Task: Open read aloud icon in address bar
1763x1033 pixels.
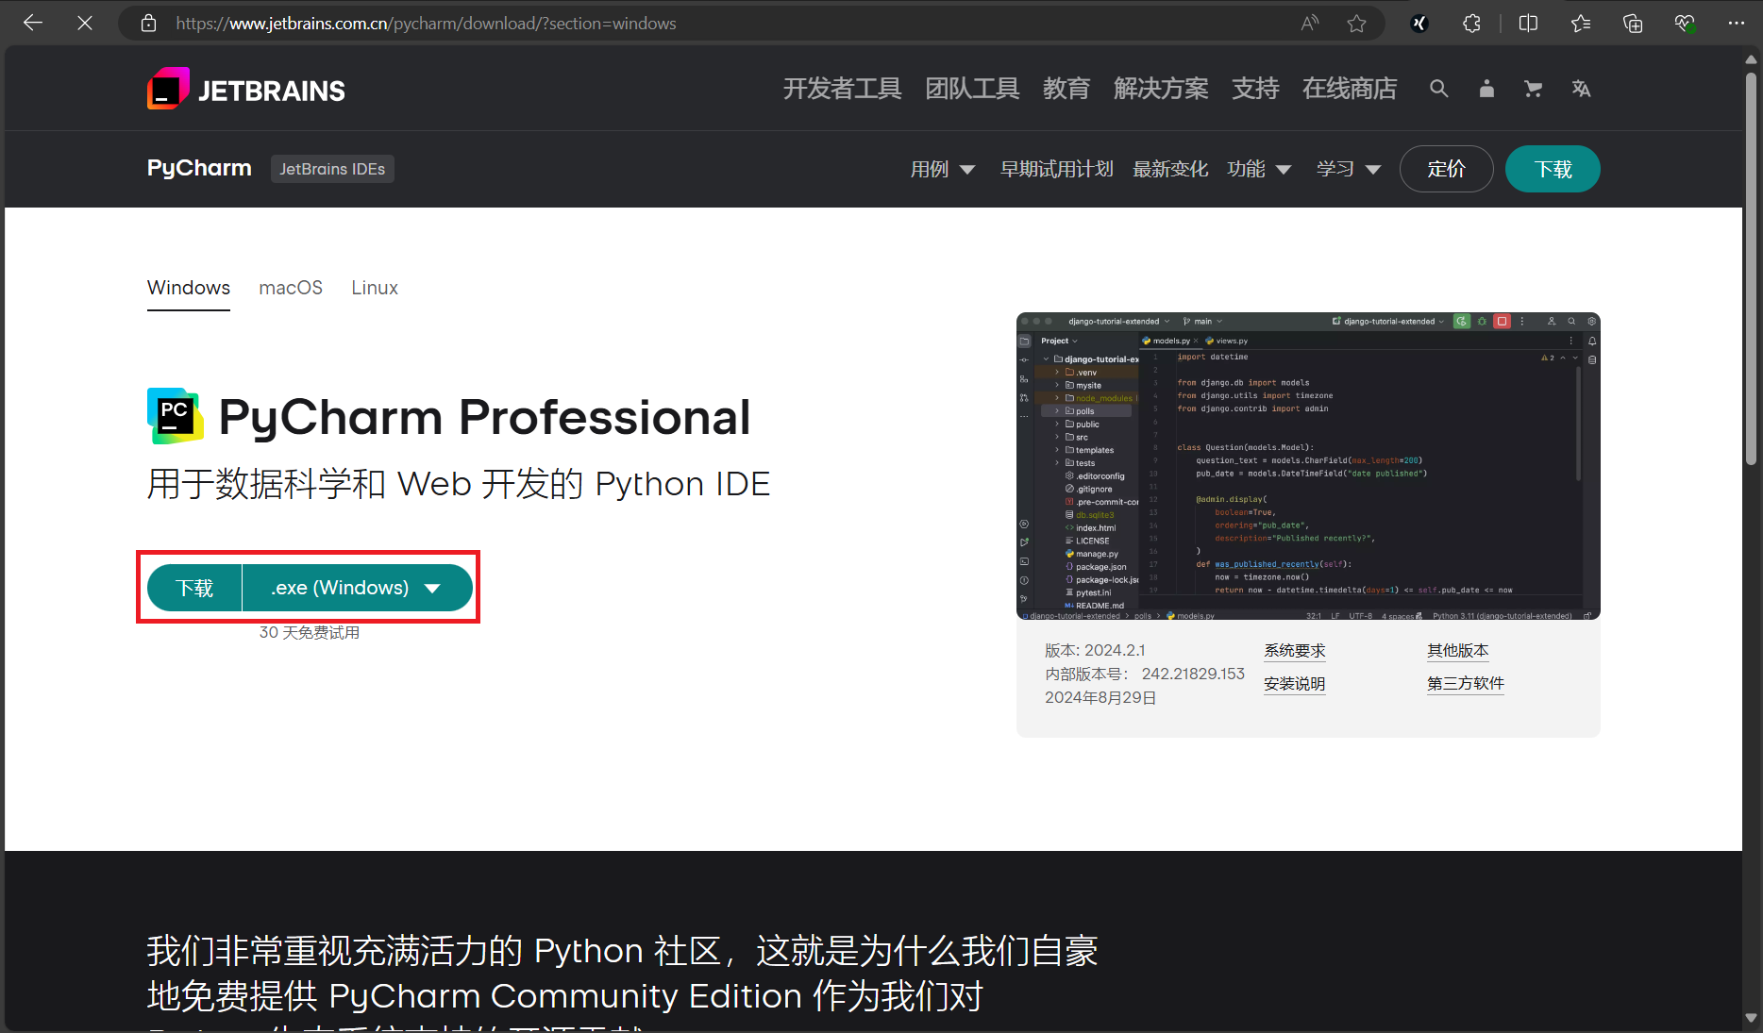Action: [x=1310, y=23]
